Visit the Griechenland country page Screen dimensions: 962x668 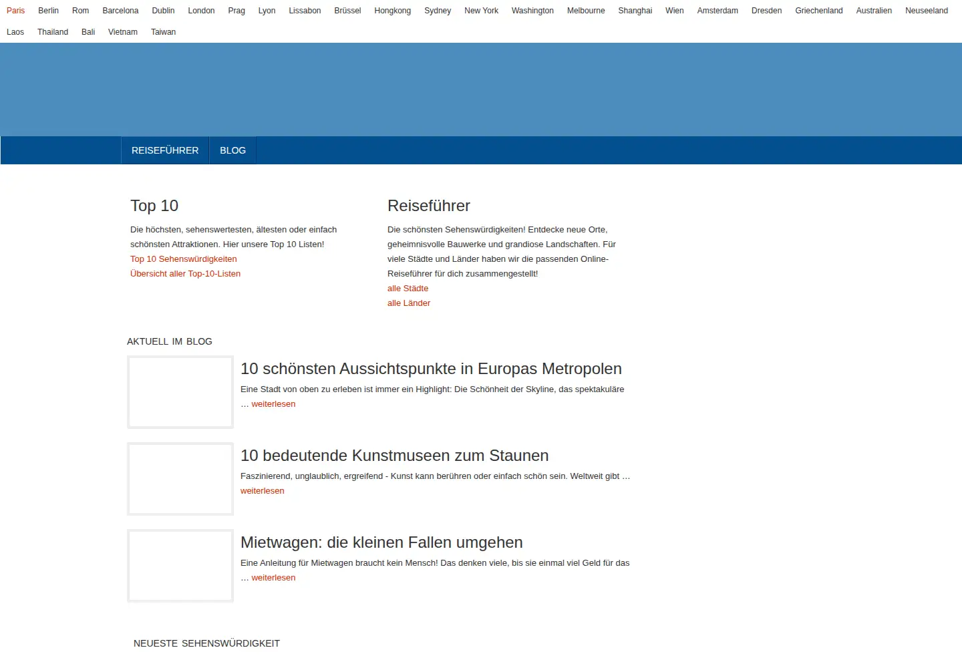coord(818,11)
